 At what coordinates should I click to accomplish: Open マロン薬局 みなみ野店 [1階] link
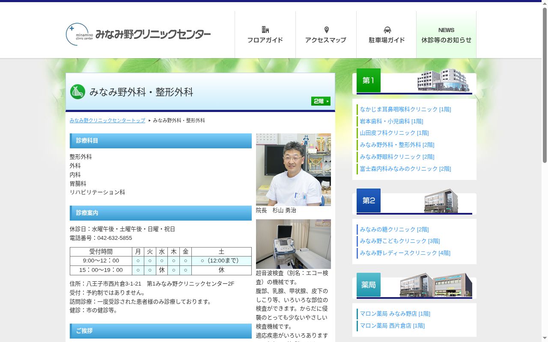pyautogui.click(x=395, y=314)
